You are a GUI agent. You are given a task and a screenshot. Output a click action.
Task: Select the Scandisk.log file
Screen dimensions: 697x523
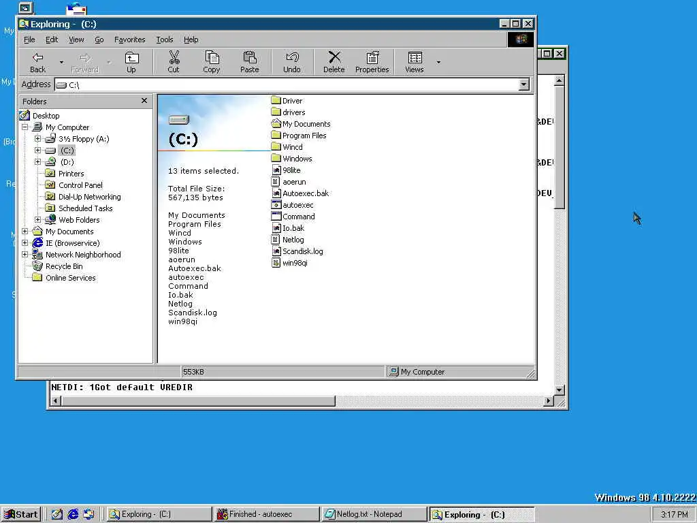coord(297,251)
